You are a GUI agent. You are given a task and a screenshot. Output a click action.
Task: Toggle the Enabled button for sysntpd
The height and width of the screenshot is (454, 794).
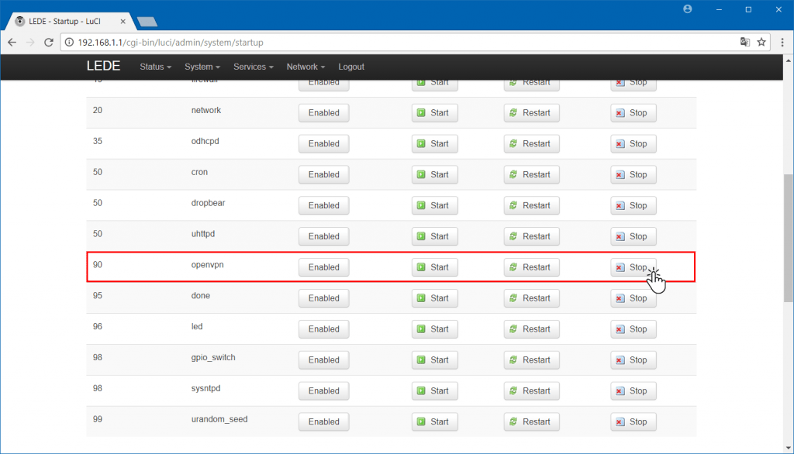coord(323,390)
